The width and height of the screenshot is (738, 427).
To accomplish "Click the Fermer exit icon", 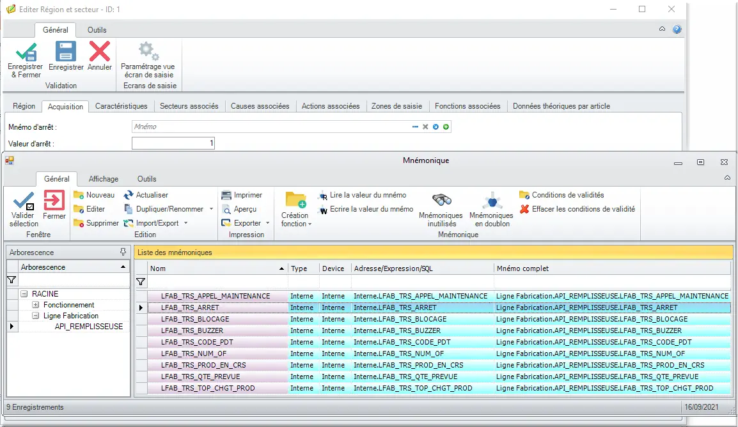I will pos(54,201).
